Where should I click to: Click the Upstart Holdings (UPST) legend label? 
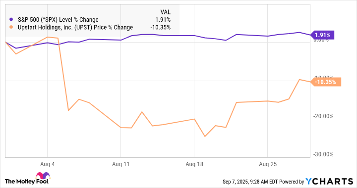click(75, 28)
